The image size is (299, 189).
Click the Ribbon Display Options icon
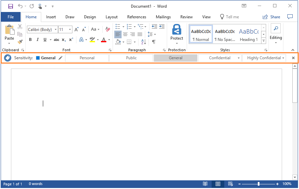coord(244,6)
